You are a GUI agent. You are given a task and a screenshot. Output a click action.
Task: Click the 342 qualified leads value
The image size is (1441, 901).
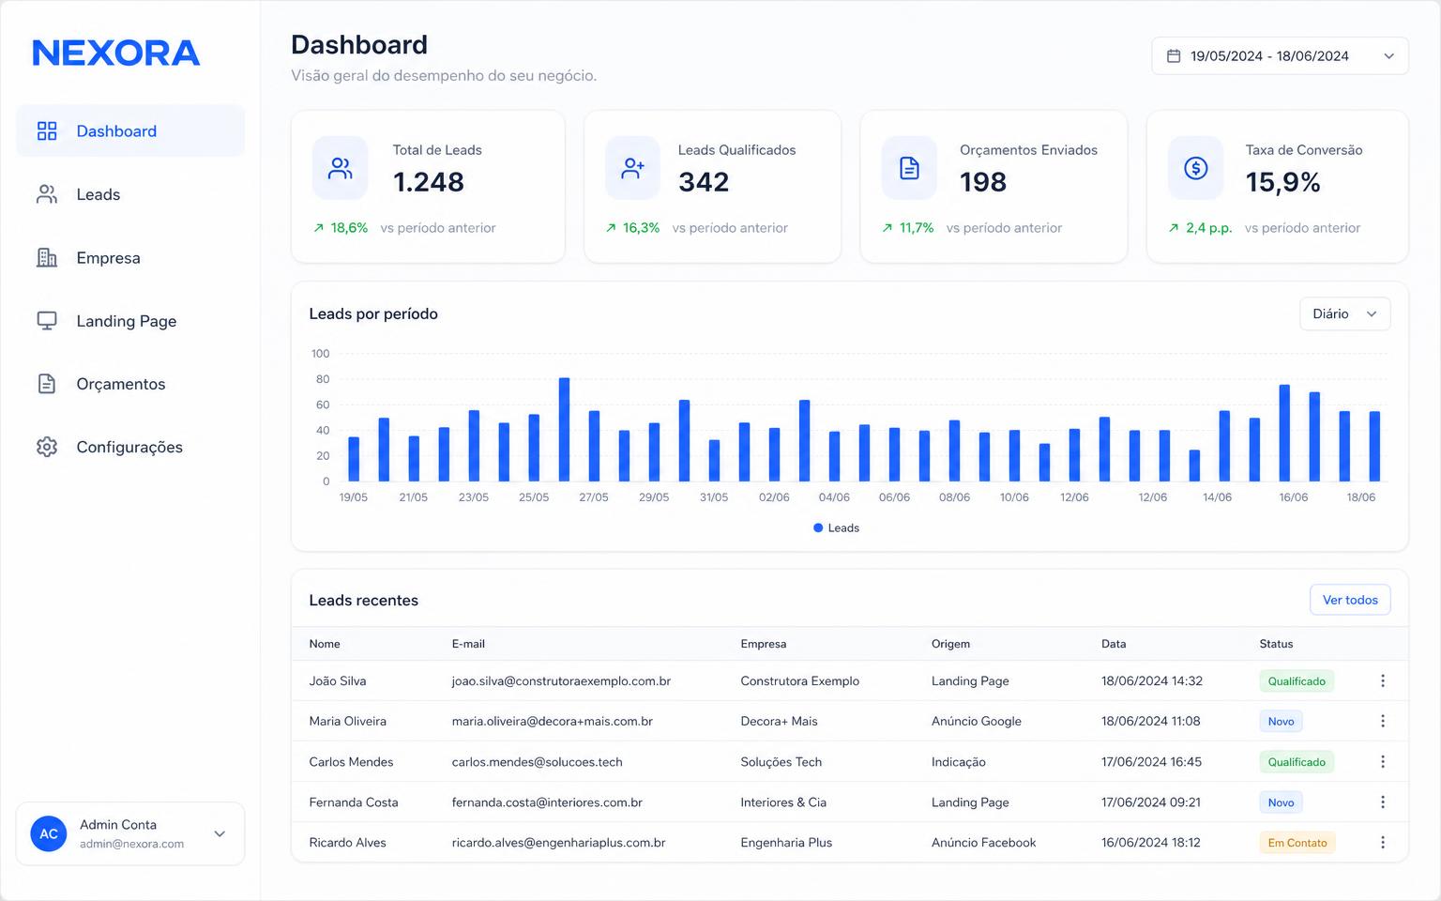(x=704, y=182)
